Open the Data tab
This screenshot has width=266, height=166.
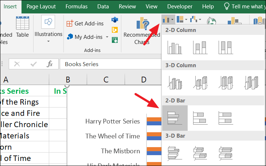coord(103,7)
